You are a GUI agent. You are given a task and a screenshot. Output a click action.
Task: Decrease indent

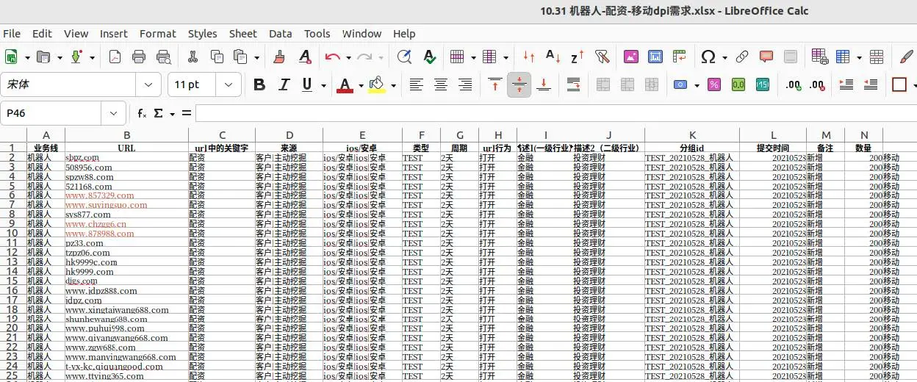pyautogui.click(x=871, y=85)
